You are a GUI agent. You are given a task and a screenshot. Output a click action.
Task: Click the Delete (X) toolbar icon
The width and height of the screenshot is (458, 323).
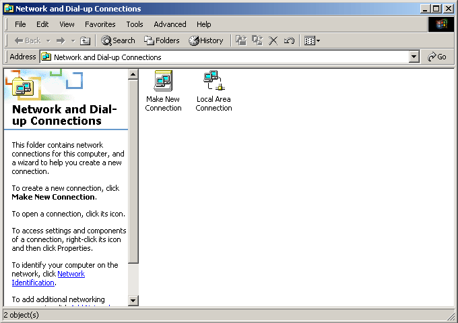(273, 40)
